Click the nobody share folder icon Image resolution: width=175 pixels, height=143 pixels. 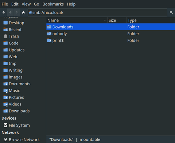click(x=49, y=34)
